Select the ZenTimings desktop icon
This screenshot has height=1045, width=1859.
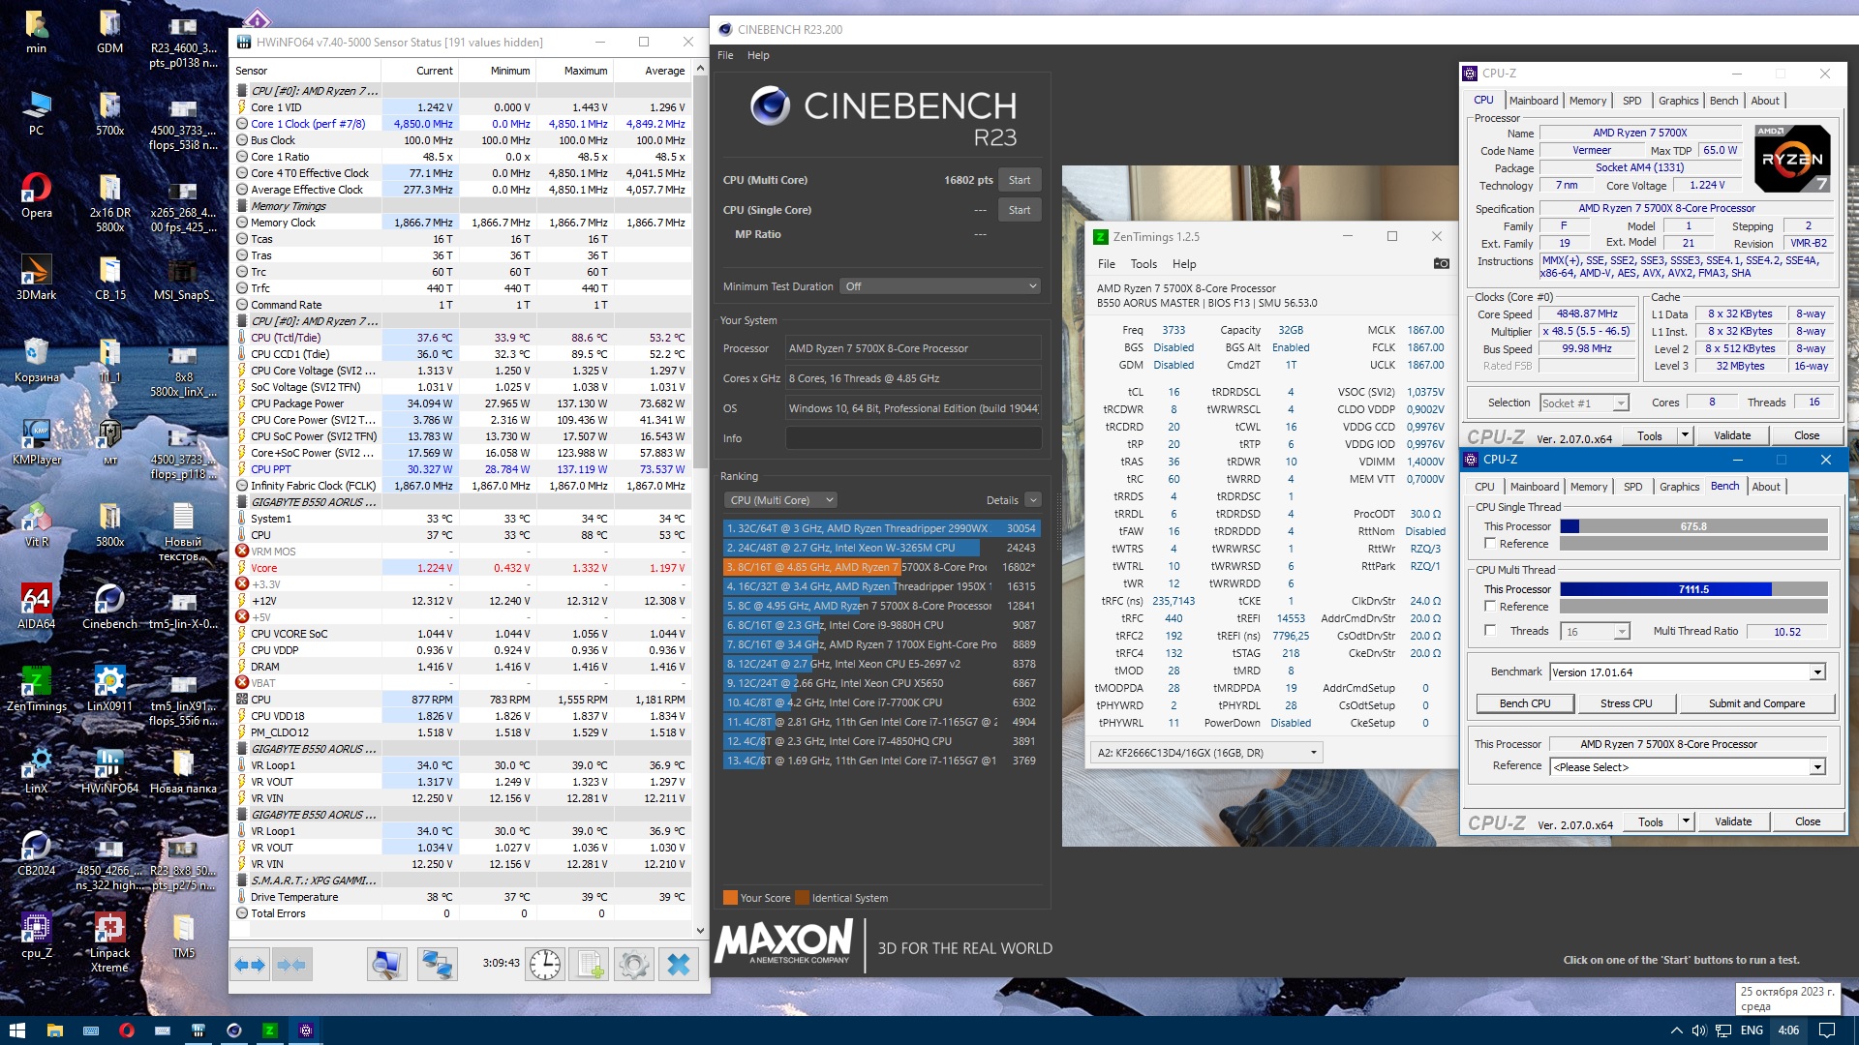click(36, 689)
